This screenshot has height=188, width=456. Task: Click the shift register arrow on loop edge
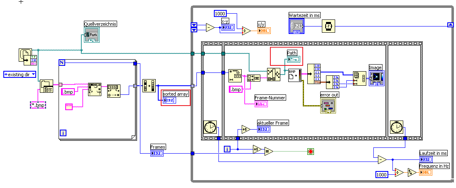click(450, 25)
